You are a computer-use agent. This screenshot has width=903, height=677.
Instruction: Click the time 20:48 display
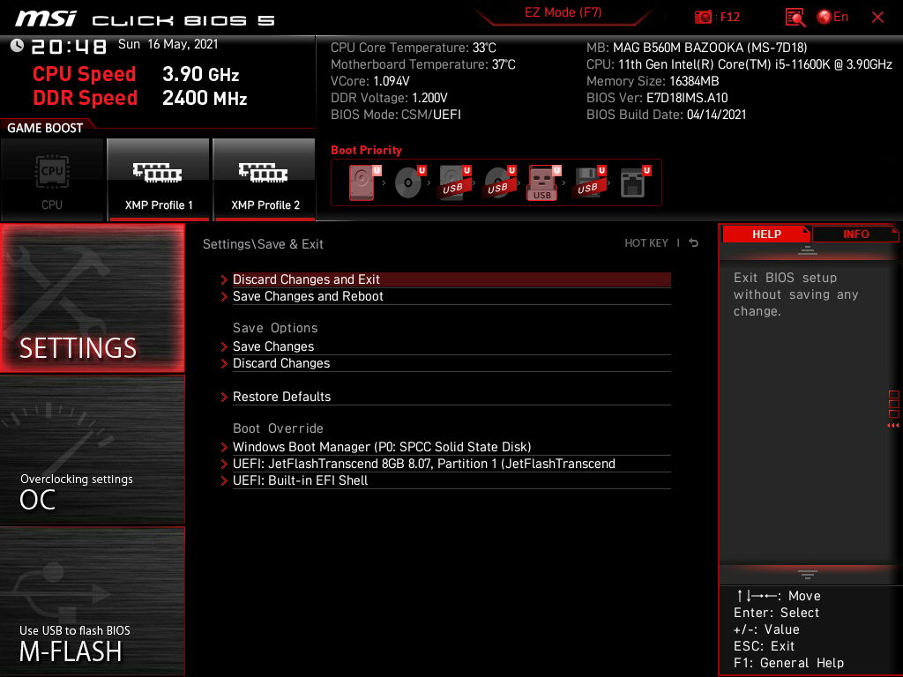point(69,46)
